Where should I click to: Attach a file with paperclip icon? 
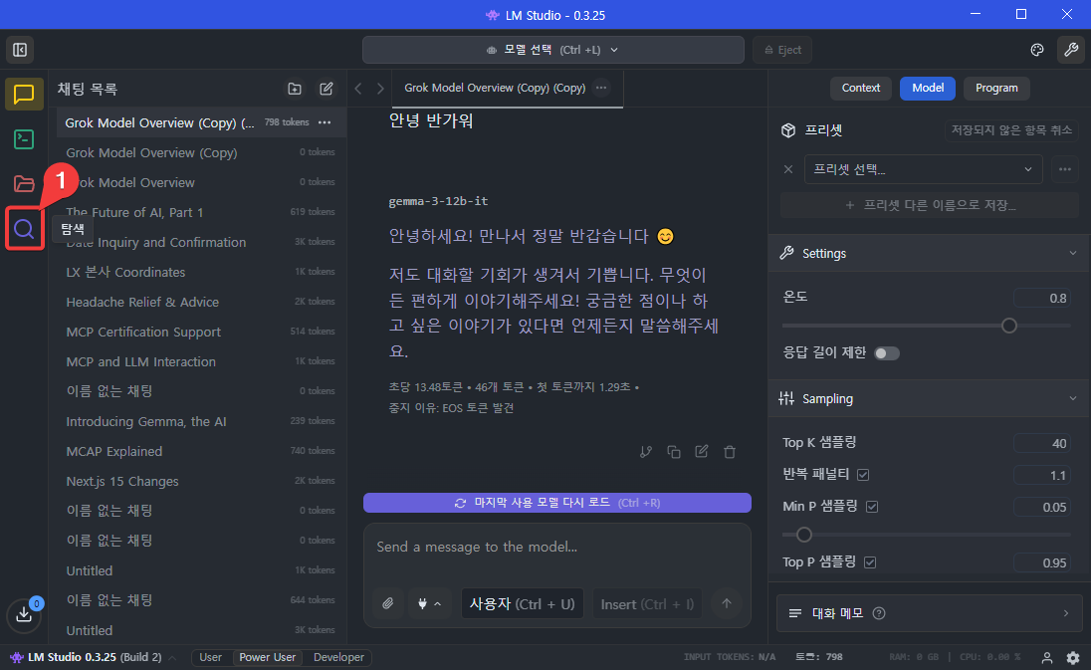(388, 602)
